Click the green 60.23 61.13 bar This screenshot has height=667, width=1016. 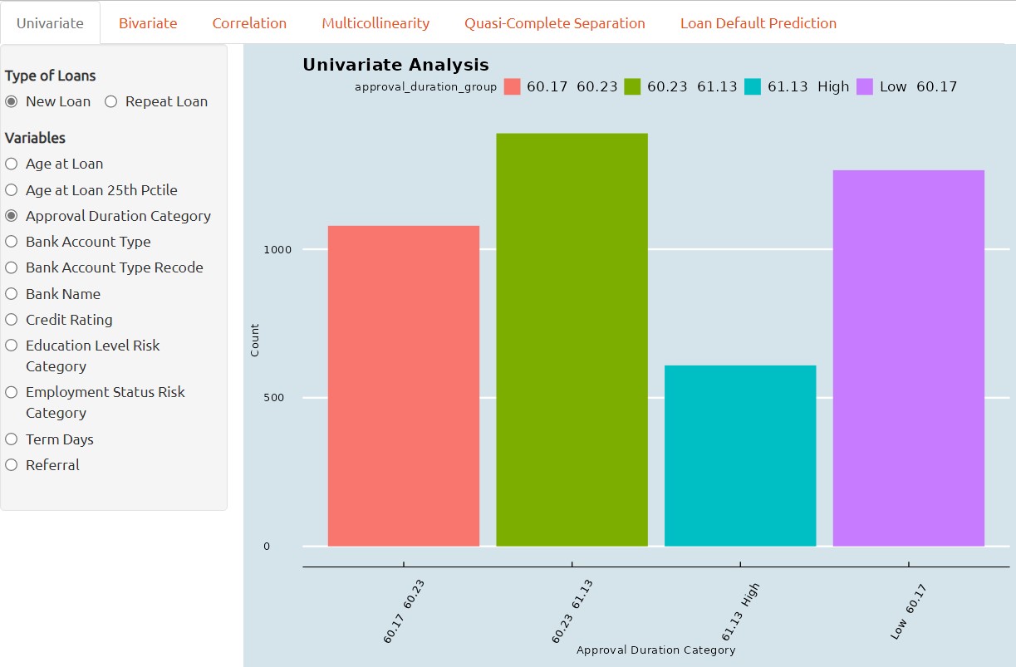572,341
